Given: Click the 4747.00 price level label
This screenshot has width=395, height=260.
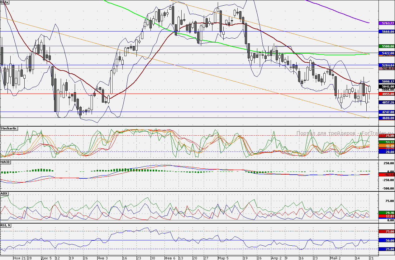Looking at the screenshot, I should [386, 112].
